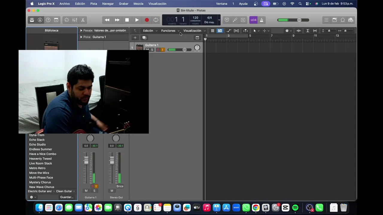The height and width of the screenshot is (215, 383).
Task: Open the crosshair command-click tool menu
Action: click(x=266, y=31)
